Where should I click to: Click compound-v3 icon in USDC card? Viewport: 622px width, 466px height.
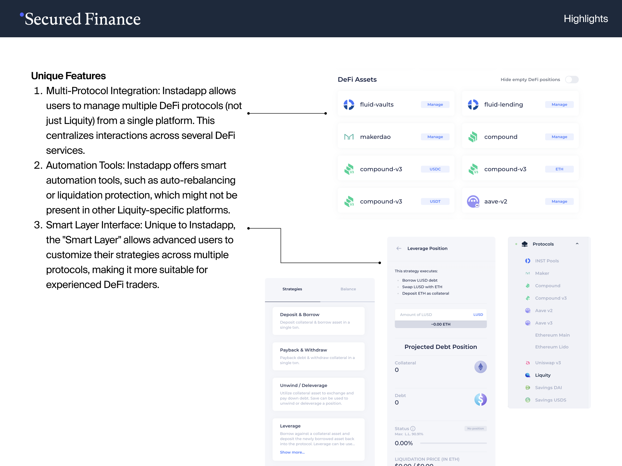pyautogui.click(x=349, y=169)
